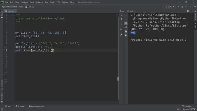Click the "Mel" string on line 10
197x111 pixels.
point(48,47)
